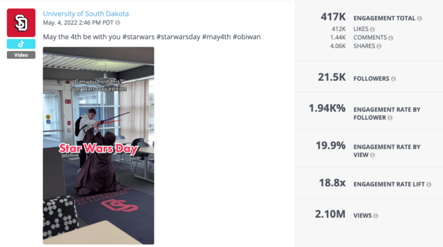Viewport: 443px width, 247px height.
Task: Click the University of South Dakota logo avatar
Action: tap(21, 23)
